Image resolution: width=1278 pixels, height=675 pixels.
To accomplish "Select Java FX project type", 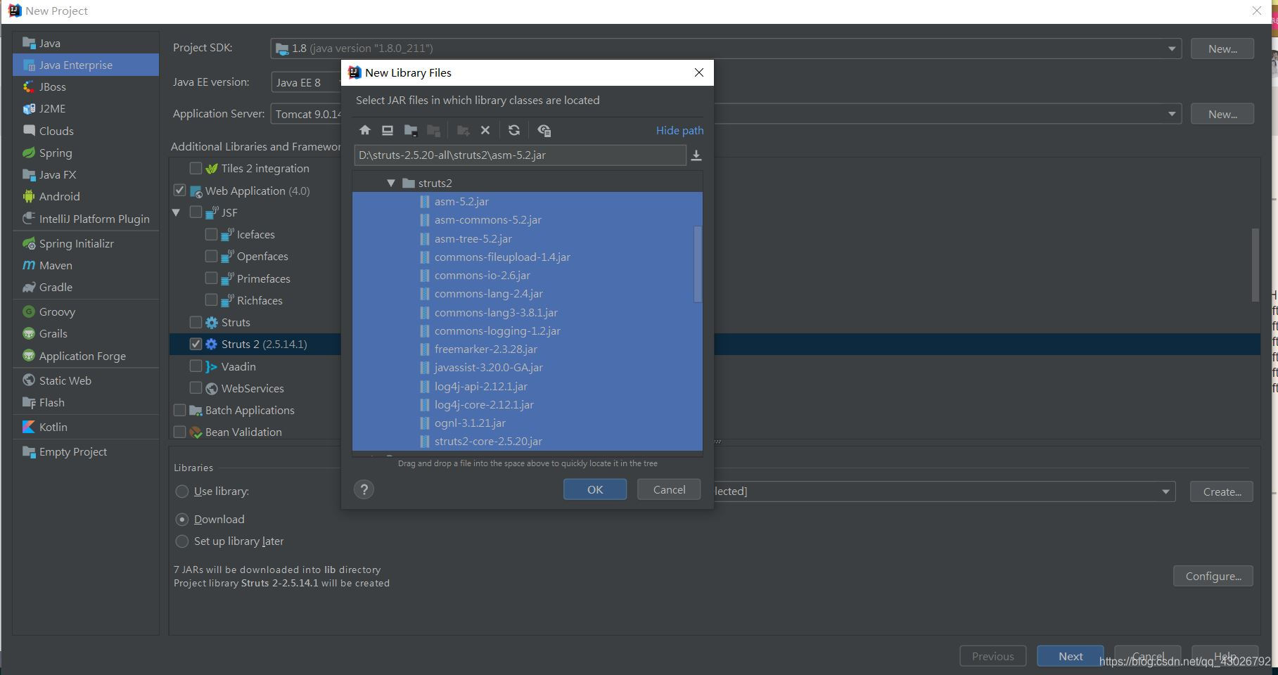I will [86, 174].
